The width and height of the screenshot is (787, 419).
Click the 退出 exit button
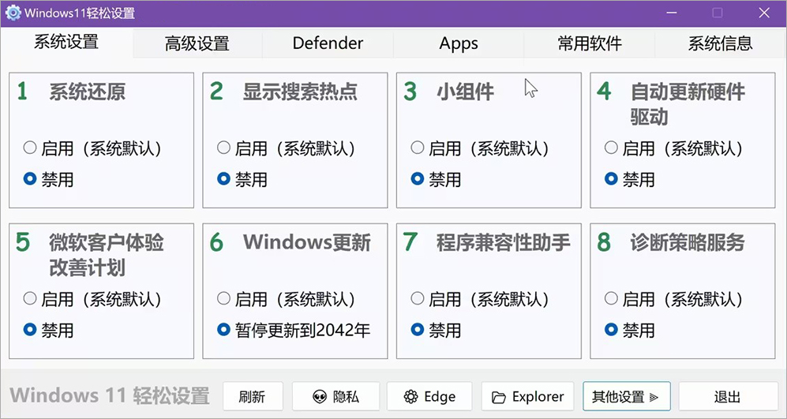(x=726, y=397)
